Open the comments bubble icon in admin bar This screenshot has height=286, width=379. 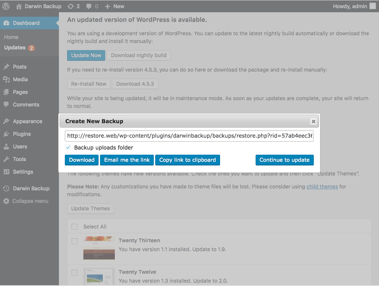click(89, 7)
